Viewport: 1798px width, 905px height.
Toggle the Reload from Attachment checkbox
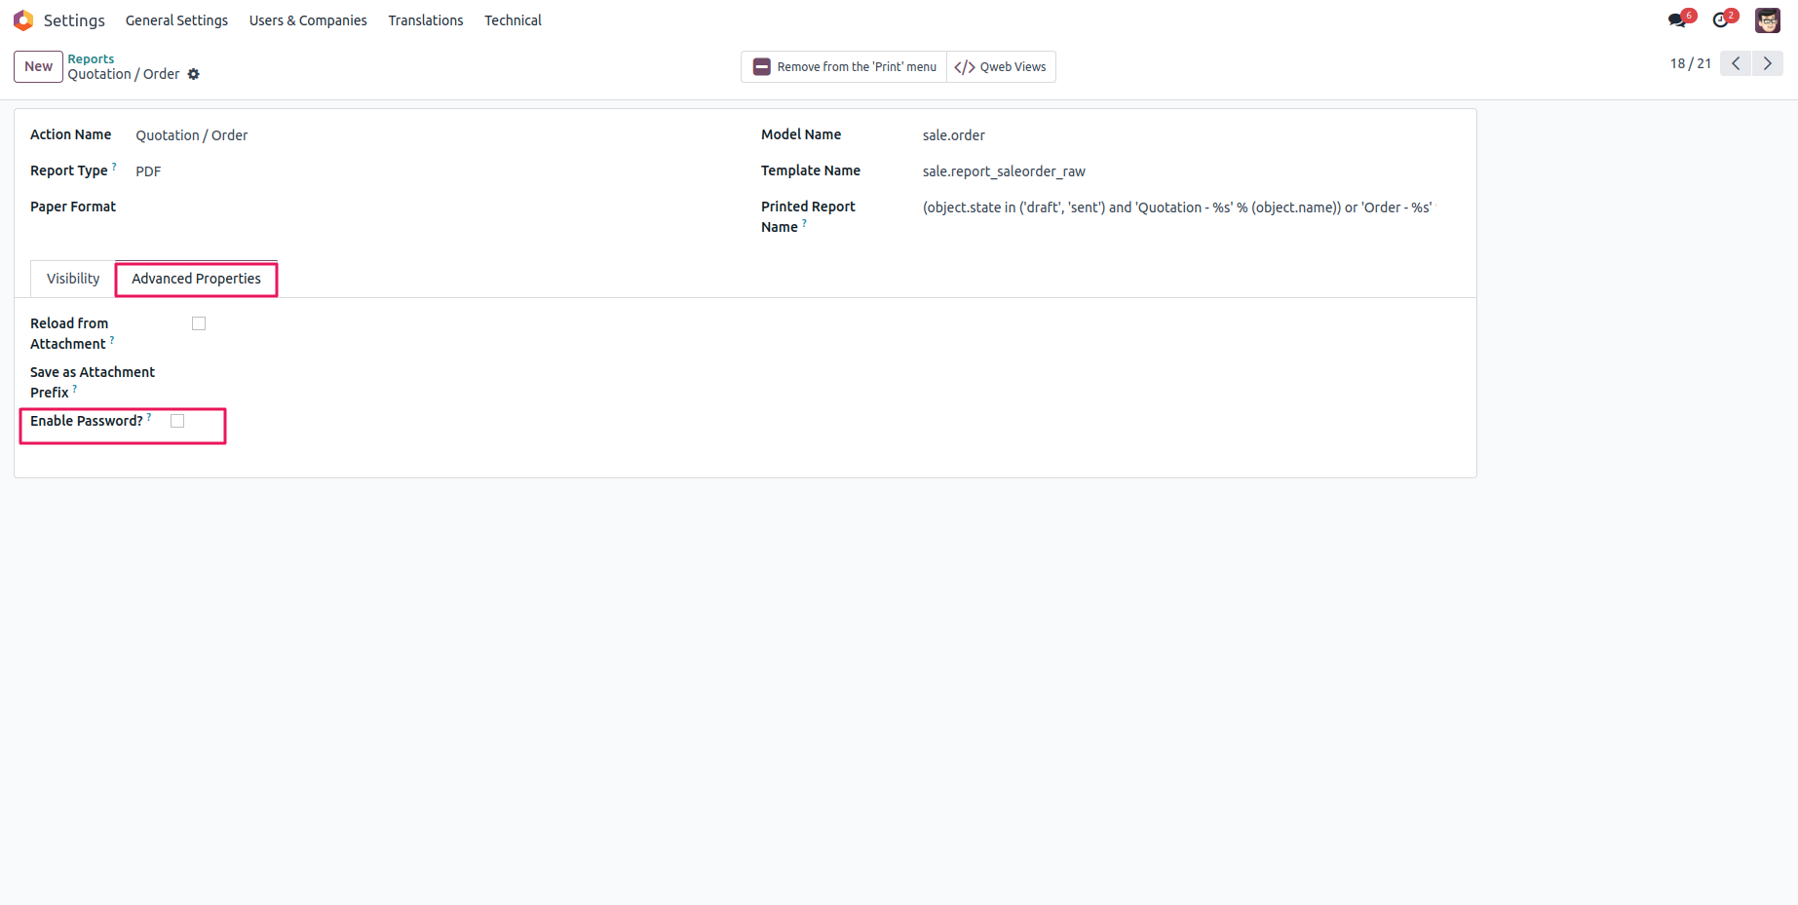click(199, 323)
